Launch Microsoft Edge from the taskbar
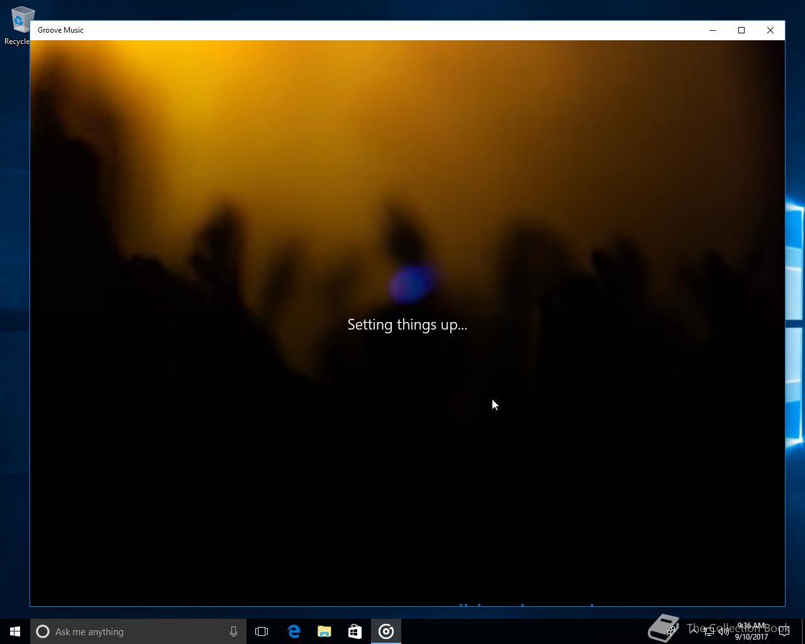805x644 pixels. [x=293, y=631]
